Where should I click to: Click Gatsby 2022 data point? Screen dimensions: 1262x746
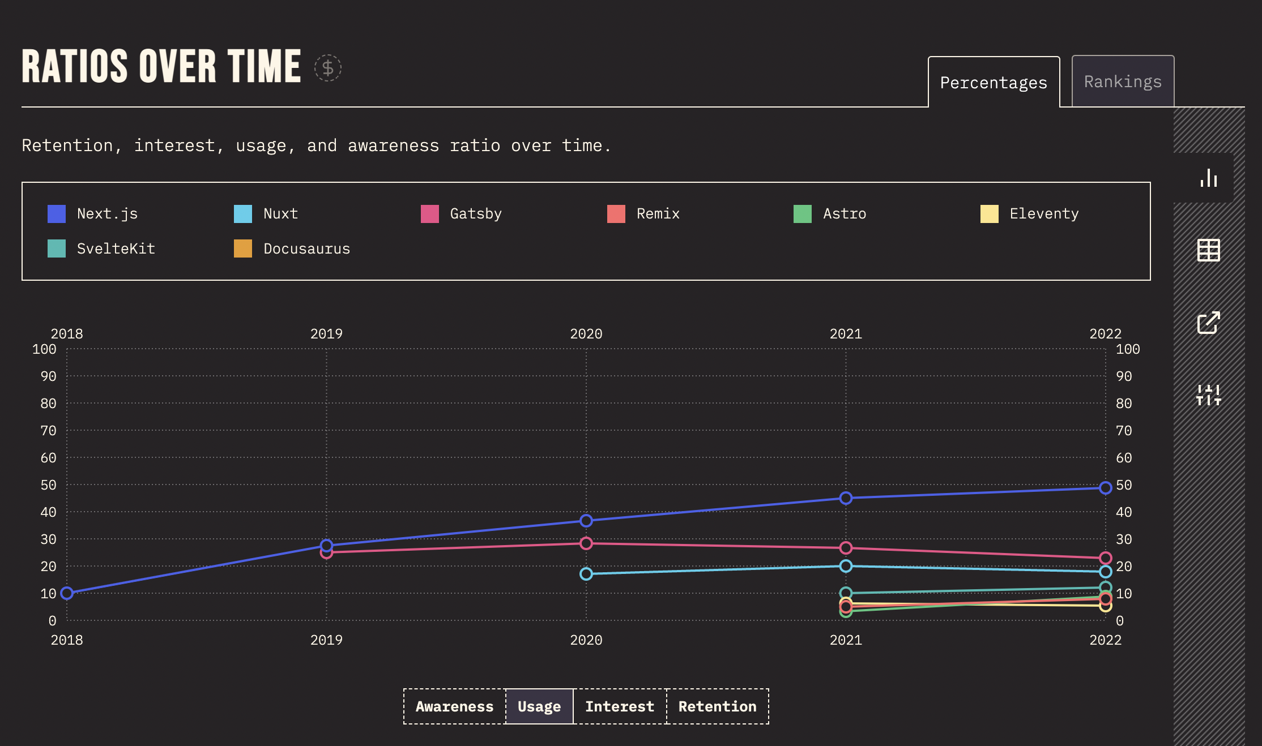tap(1106, 558)
